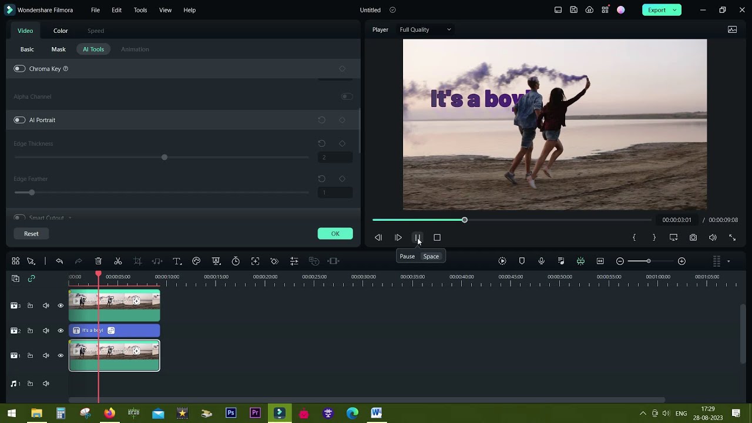
Task: Toggle the AI Portrait switch
Action: coord(19,120)
